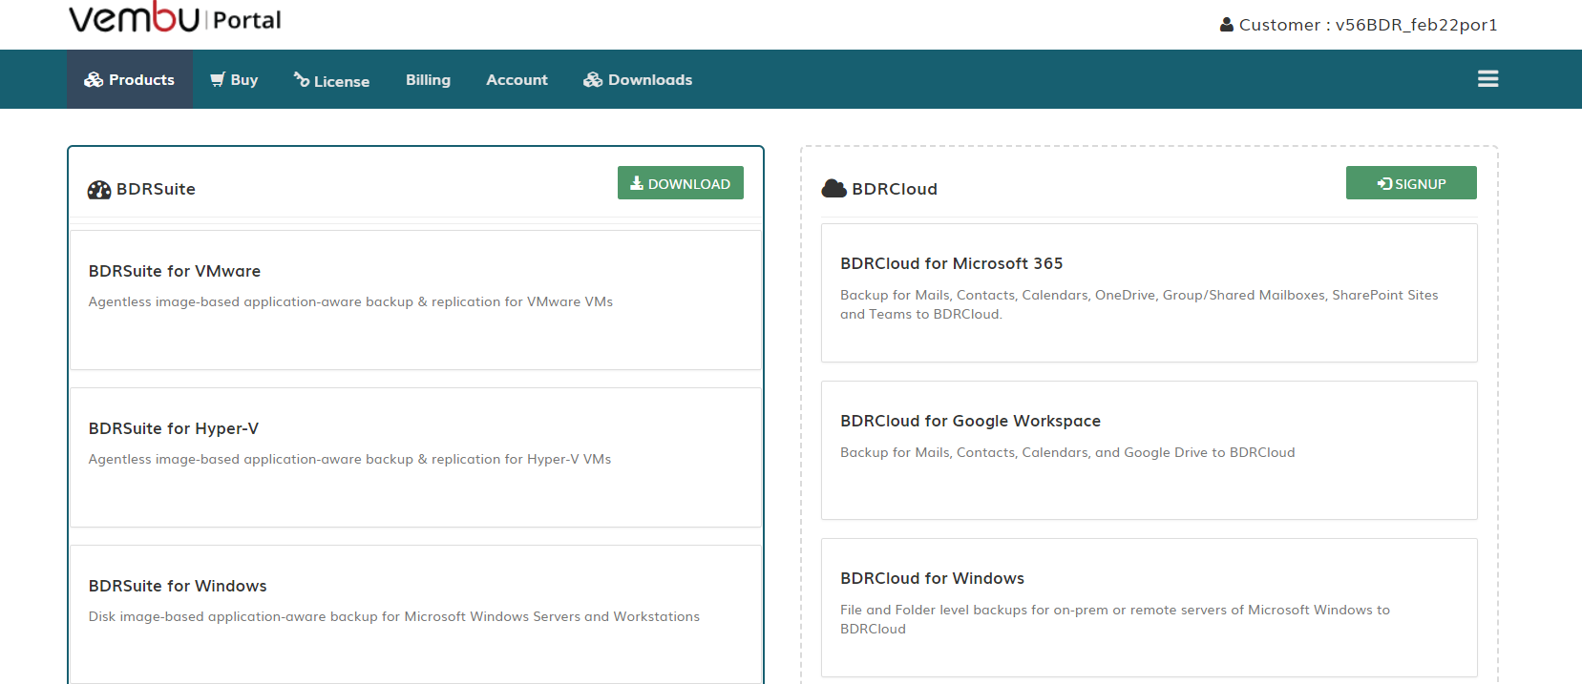Open the Billing menu
The width and height of the screenshot is (1582, 684).
pyautogui.click(x=428, y=79)
